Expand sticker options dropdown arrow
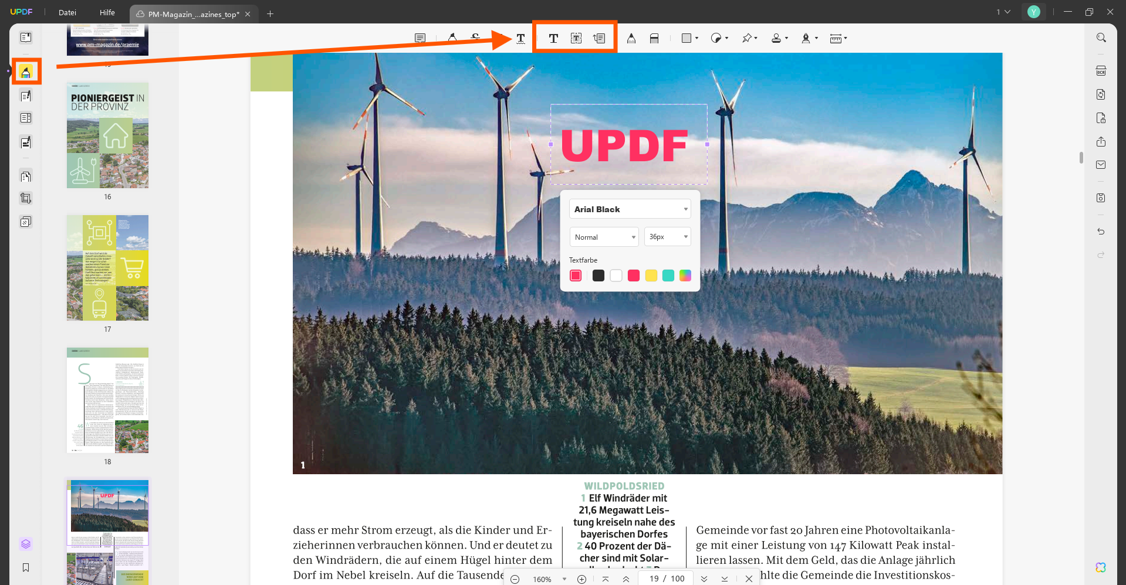 (x=727, y=39)
